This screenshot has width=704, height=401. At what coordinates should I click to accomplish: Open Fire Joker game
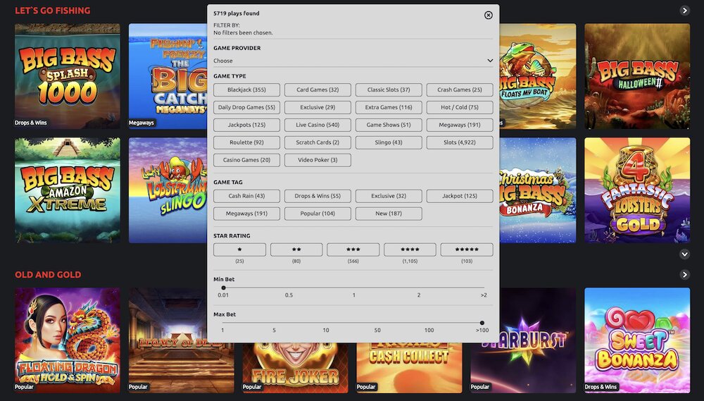coord(296,369)
